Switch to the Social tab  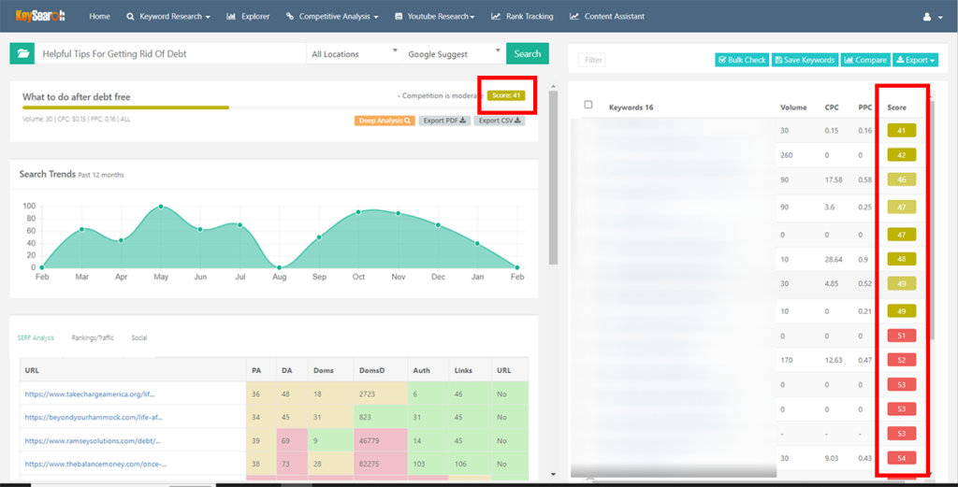pos(139,337)
